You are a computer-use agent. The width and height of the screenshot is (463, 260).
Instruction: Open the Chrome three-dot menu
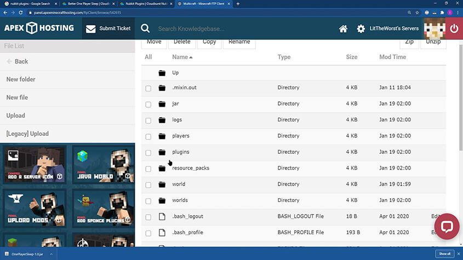point(458,13)
